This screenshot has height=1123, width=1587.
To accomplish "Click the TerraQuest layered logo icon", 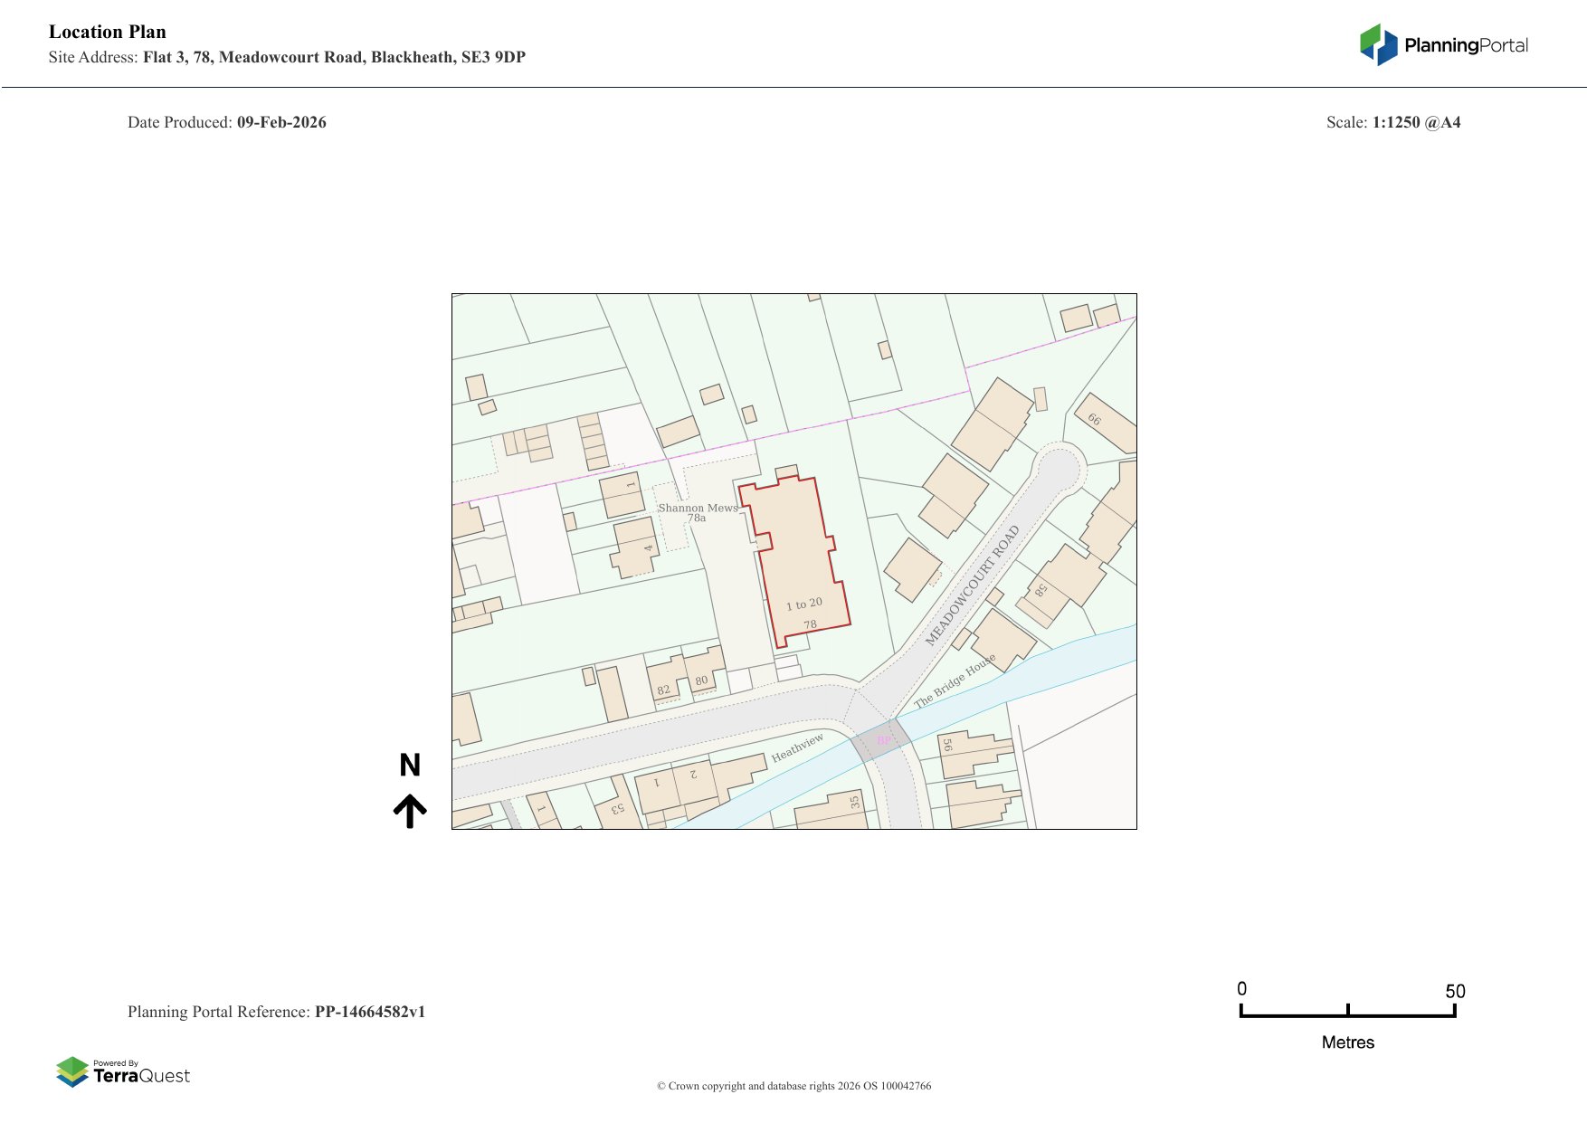I will pos(72,1072).
